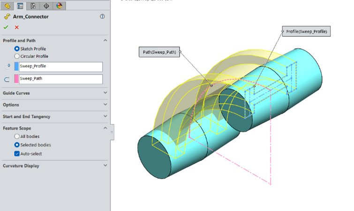Open the ConfigurationManager tab icon

33,6
